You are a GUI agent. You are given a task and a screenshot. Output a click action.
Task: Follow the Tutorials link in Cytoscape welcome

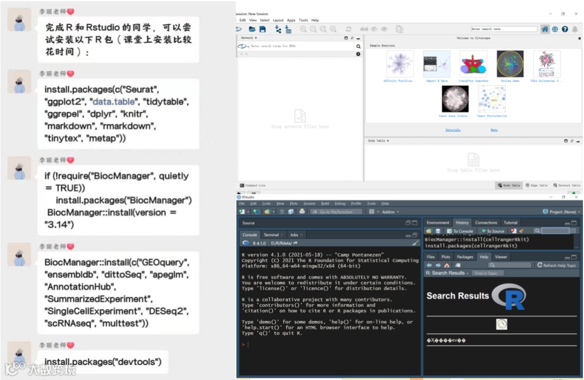453,130
